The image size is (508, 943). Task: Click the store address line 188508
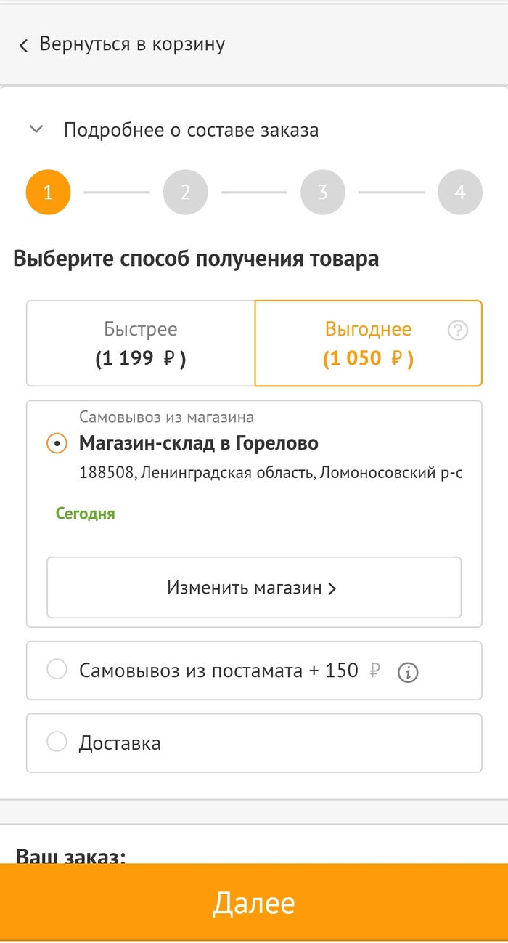tap(270, 473)
